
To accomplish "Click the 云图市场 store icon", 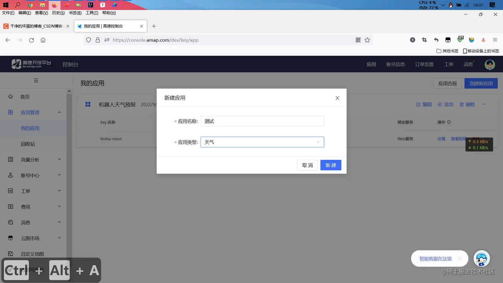I will (10, 238).
